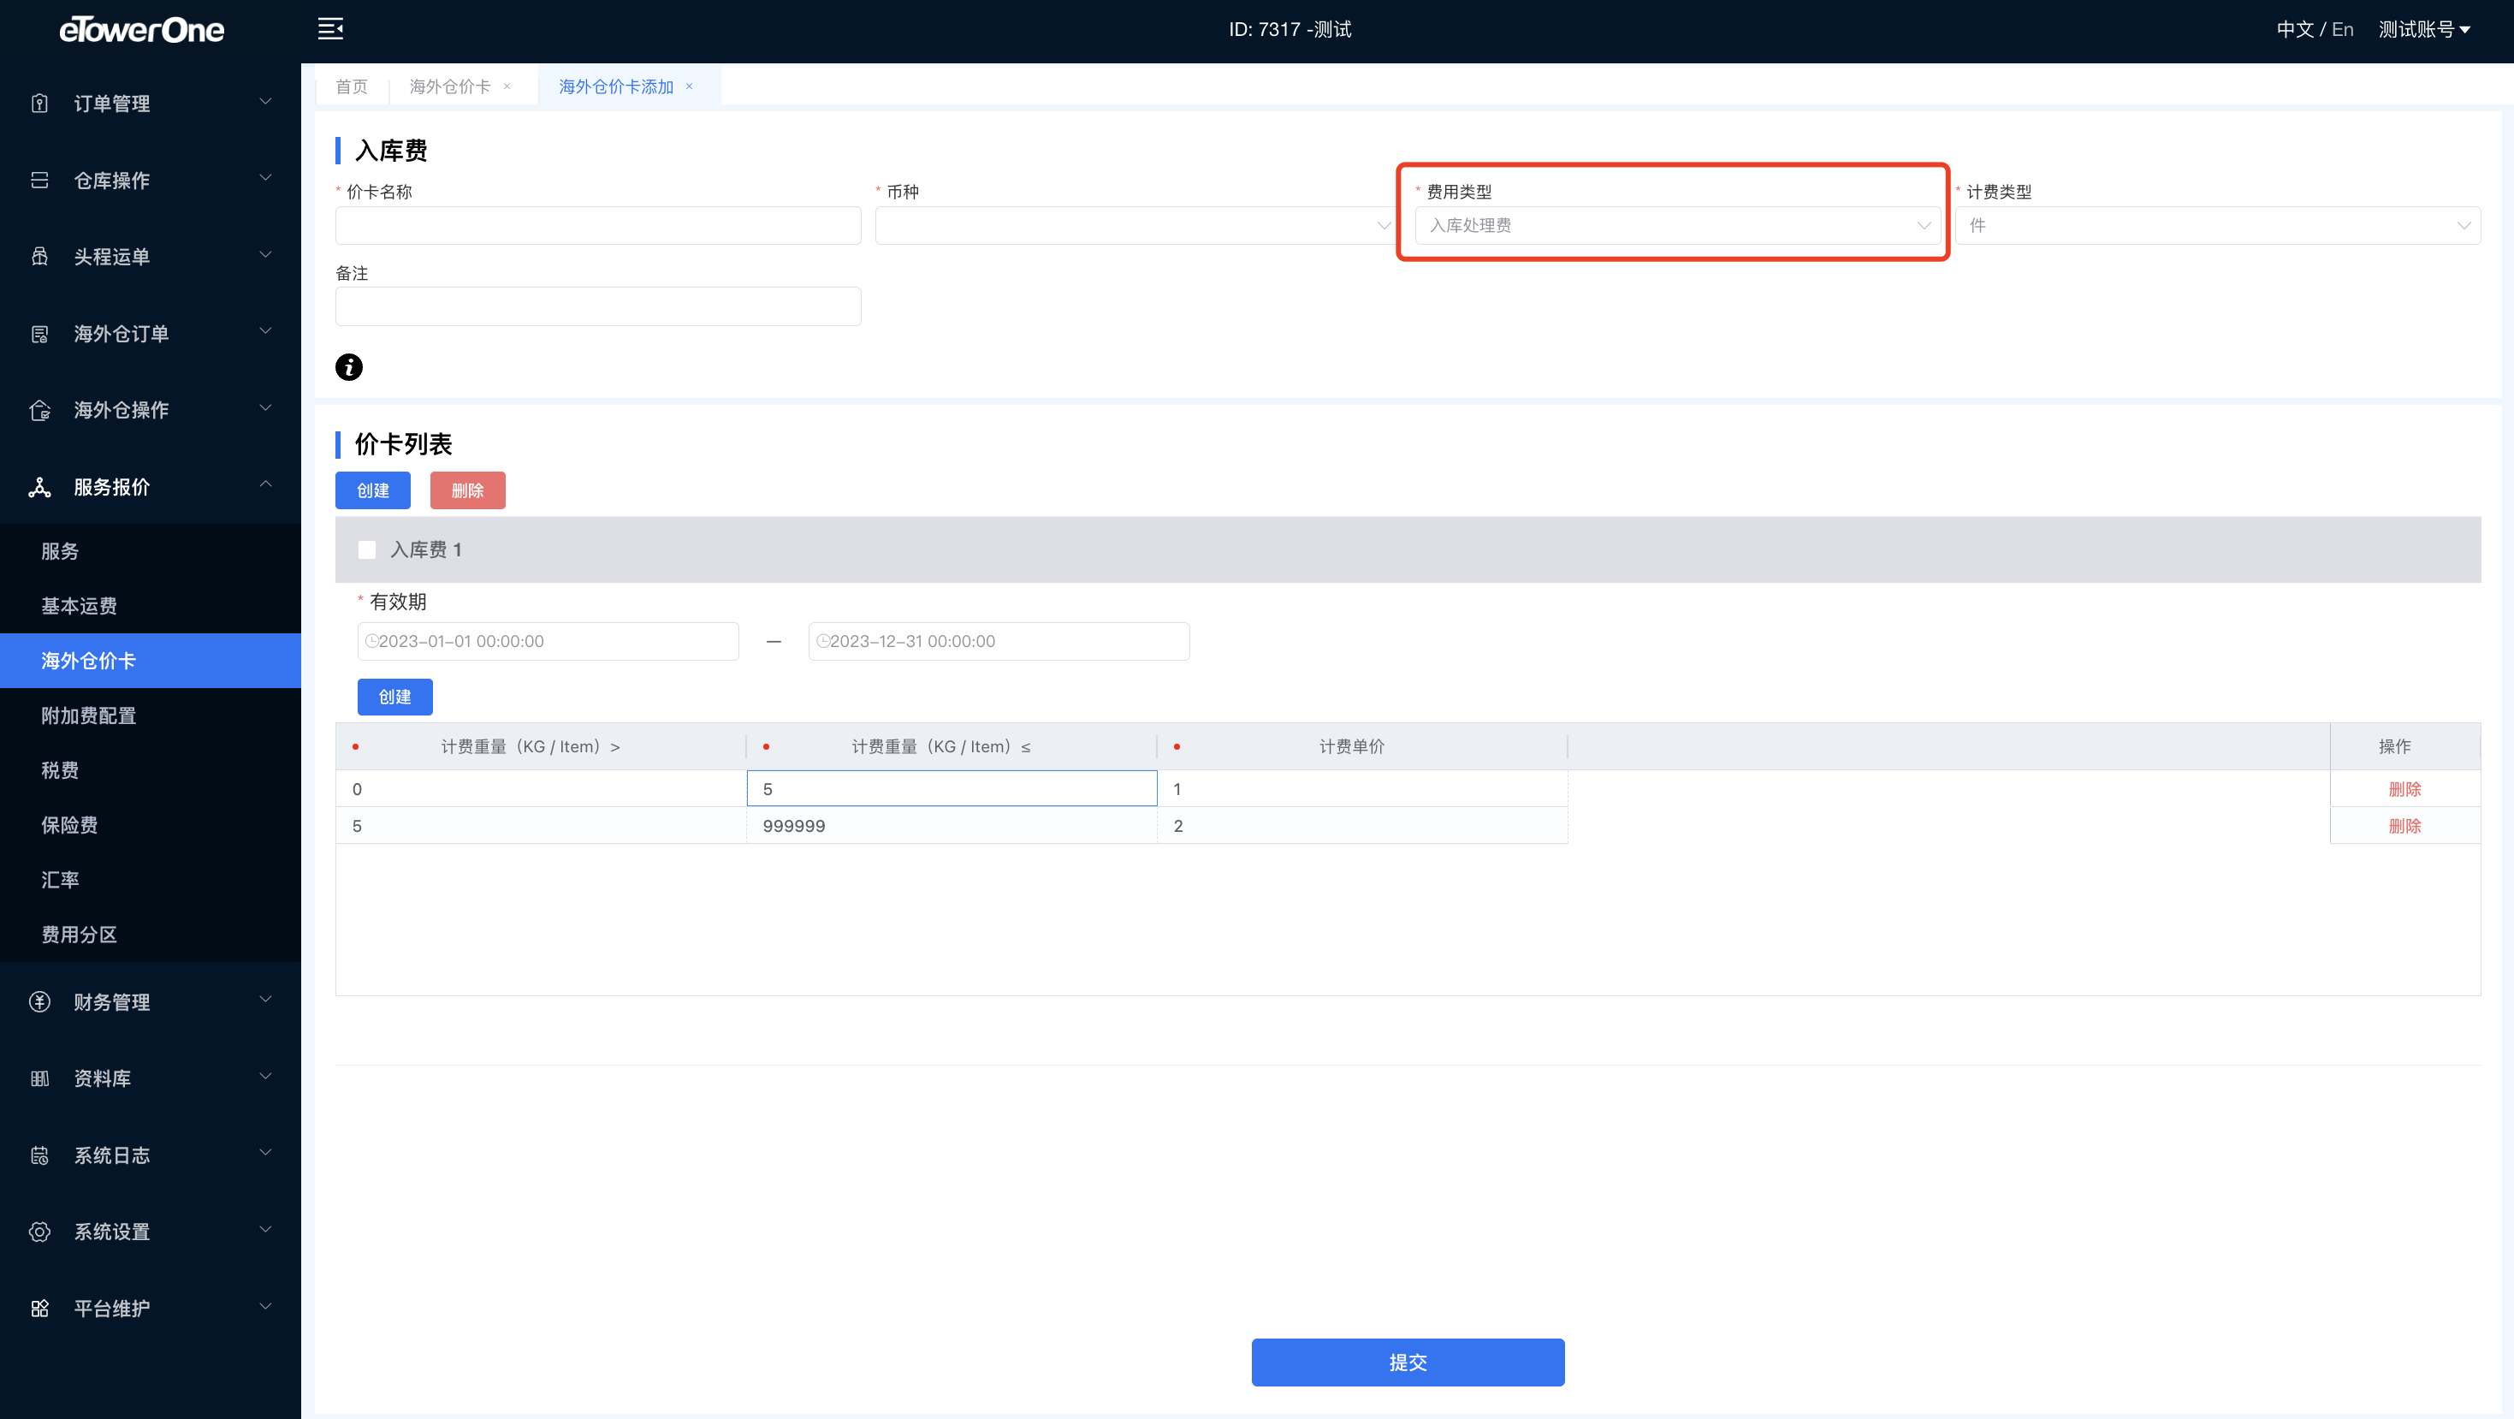
Task: Expand the 海外仓订单 menu chevron
Action: [x=265, y=332]
